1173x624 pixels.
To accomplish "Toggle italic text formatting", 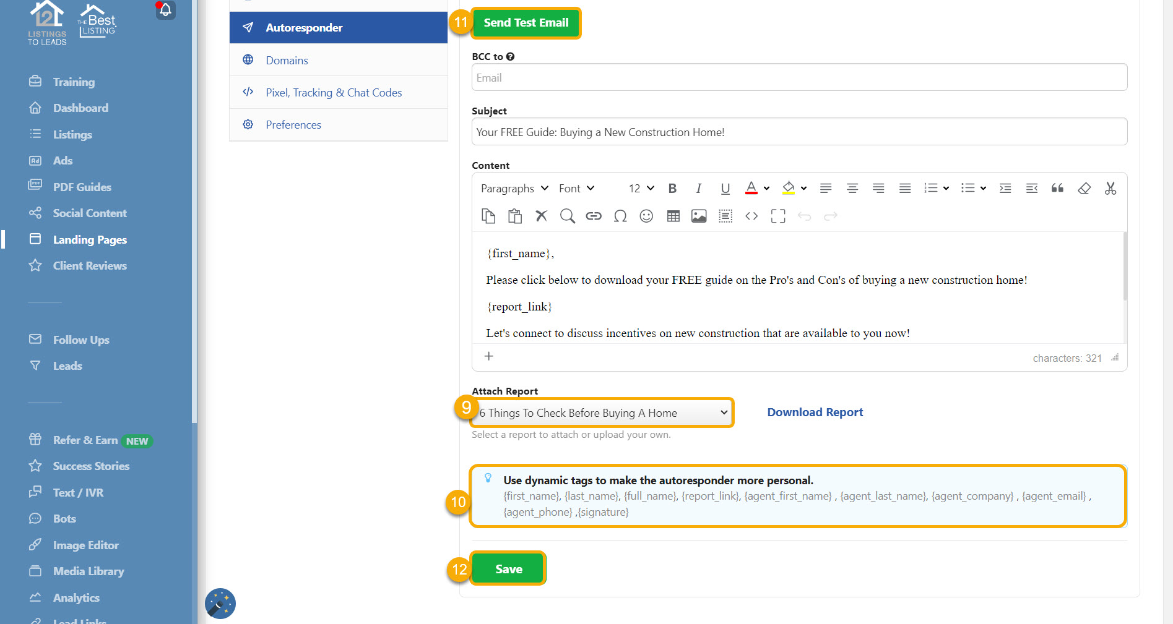I will pyautogui.click(x=698, y=189).
